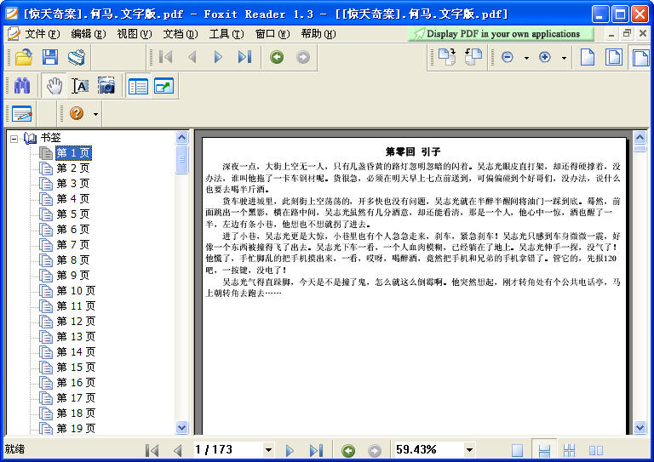The height and width of the screenshot is (462, 654).
Task: Open the 帮助(H) menu
Action: click(318, 34)
